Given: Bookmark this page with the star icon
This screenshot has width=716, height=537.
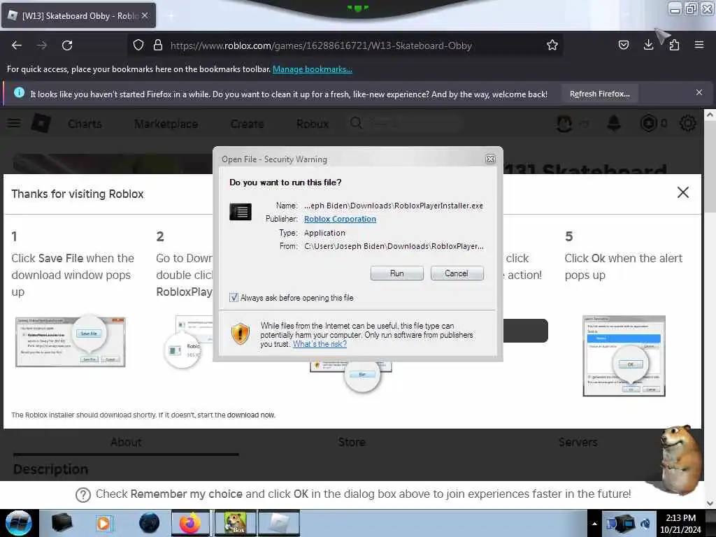Looking at the screenshot, I should point(552,45).
